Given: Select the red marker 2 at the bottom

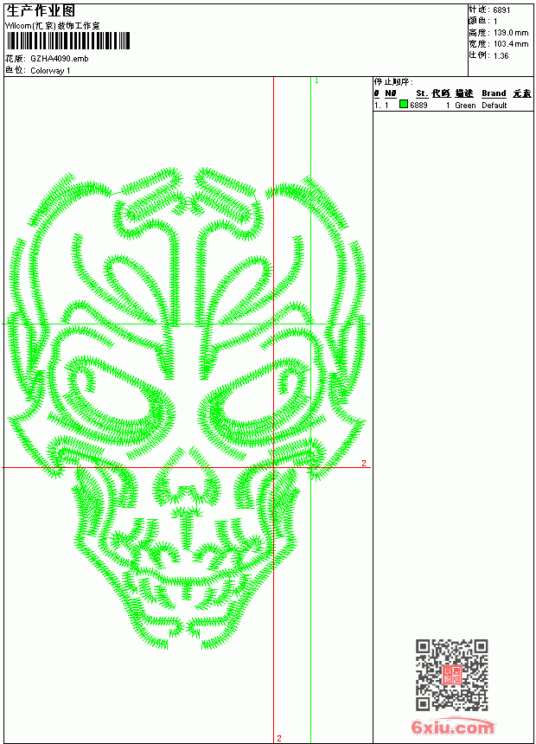Looking at the screenshot, I should click(x=279, y=738).
